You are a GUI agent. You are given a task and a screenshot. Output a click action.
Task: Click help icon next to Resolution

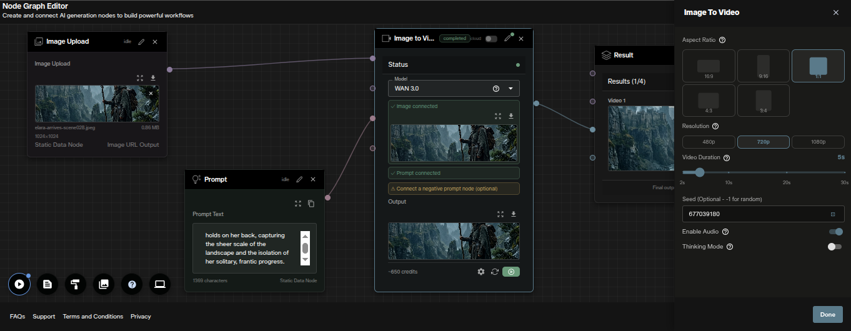coord(715,126)
